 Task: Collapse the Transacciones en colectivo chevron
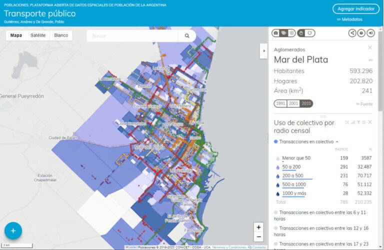click(337, 142)
